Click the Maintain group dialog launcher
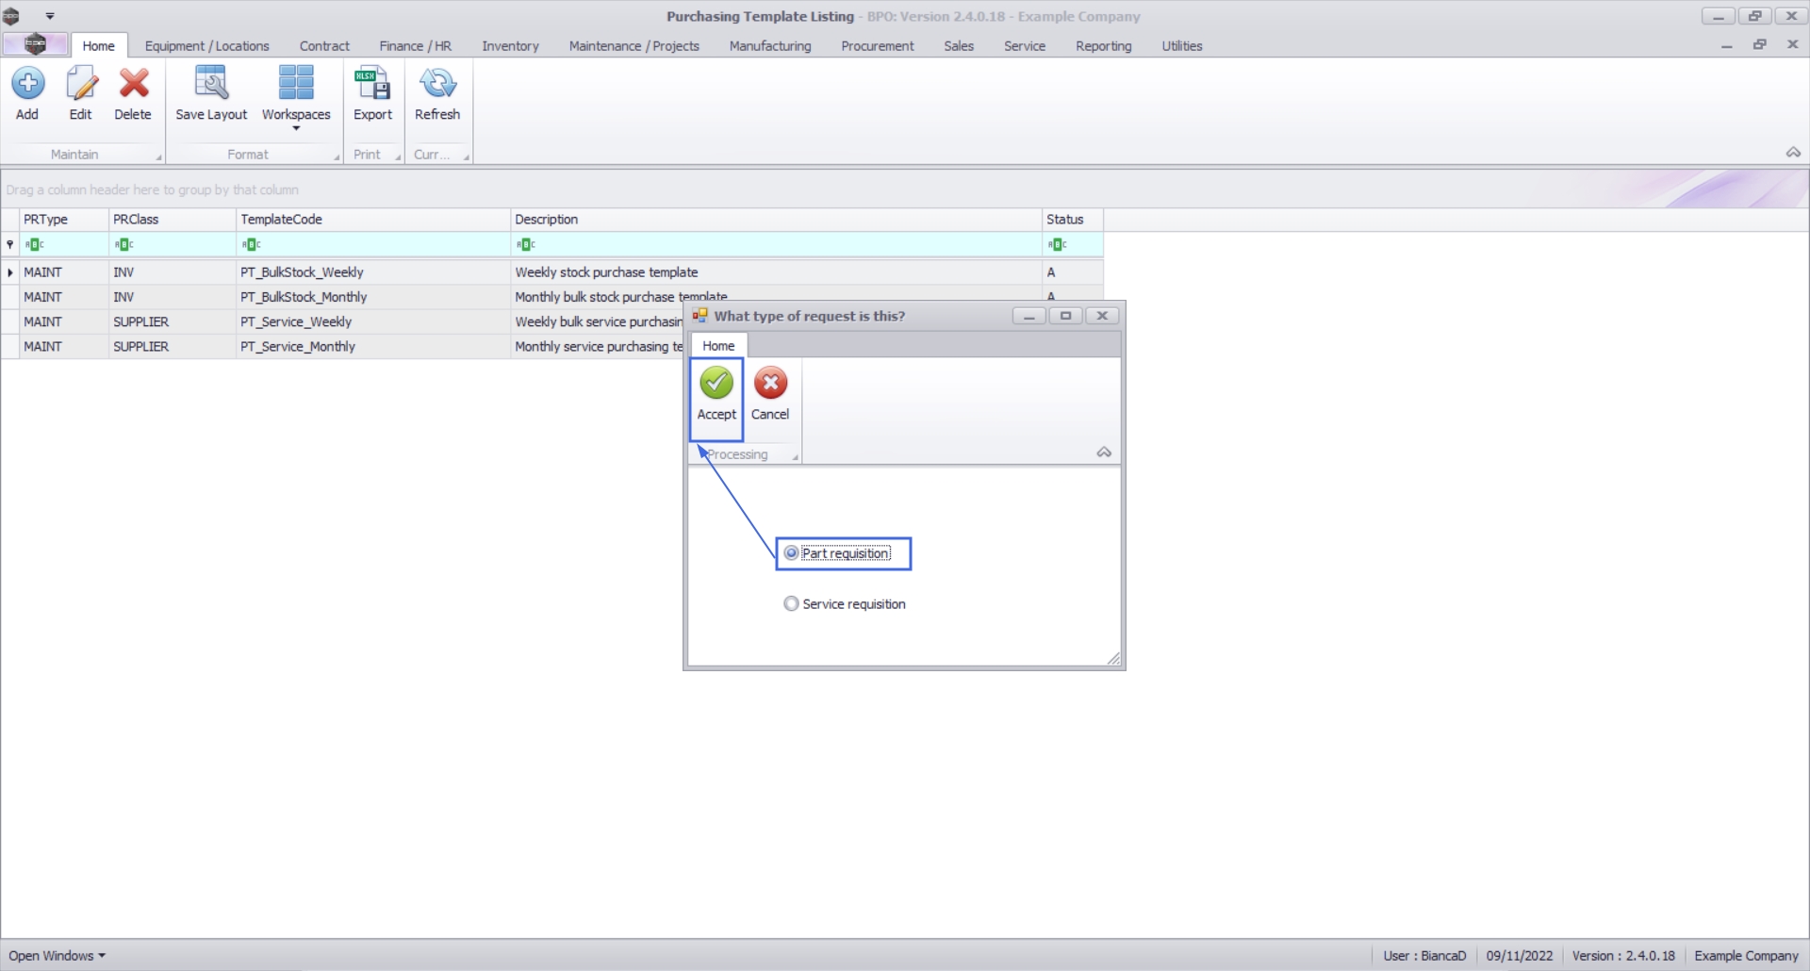 (158, 157)
